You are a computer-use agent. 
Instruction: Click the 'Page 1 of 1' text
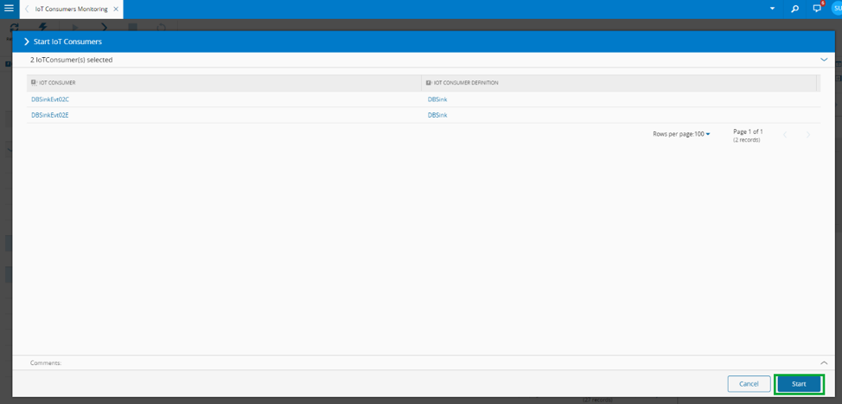click(748, 131)
